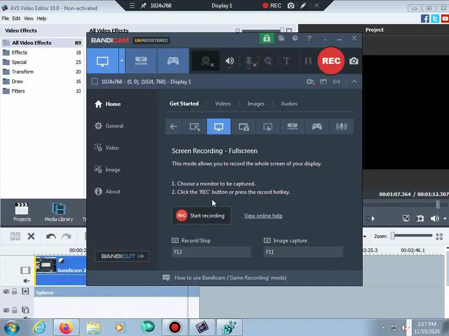Image resolution: width=449 pixels, height=336 pixels.
Task: Toggle visibility eye of Sphere effect track
Action: point(6,292)
